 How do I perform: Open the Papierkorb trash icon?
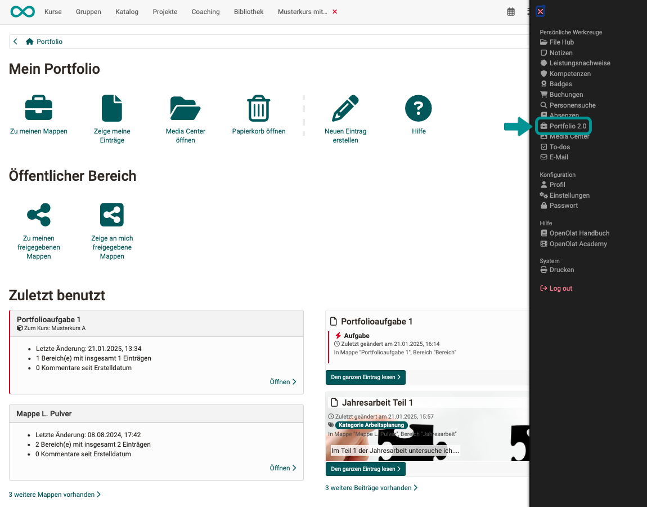(x=258, y=108)
